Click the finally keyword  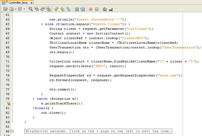(42, 108)
